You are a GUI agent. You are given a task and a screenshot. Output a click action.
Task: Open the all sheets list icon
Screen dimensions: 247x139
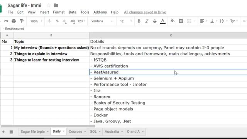click(x=11, y=132)
